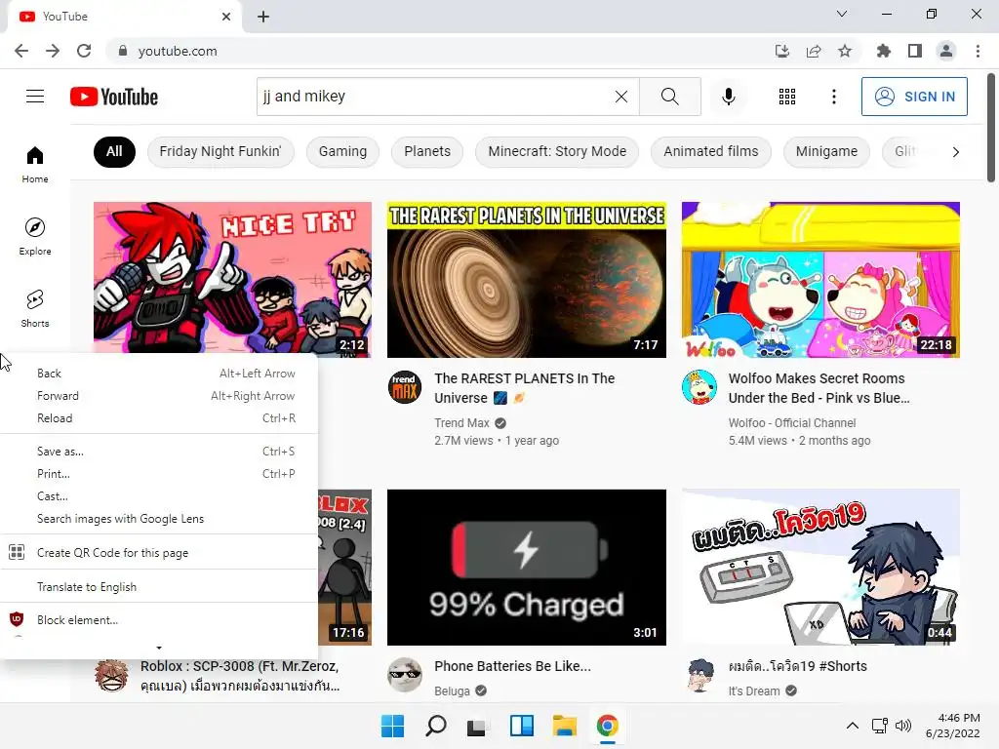Toggle Chrome side panel icon
999x749 pixels.
(x=914, y=51)
